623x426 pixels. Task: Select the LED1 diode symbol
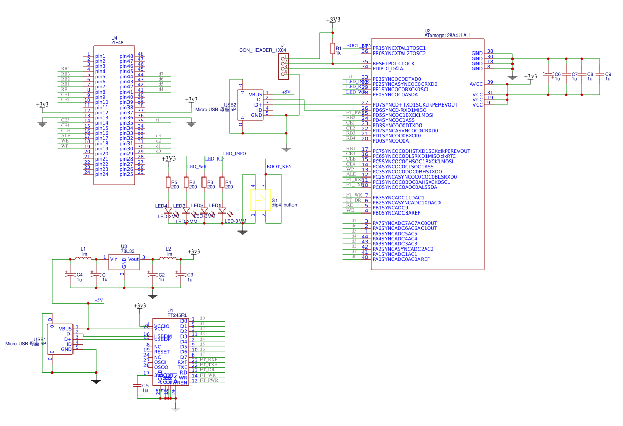pyautogui.click(x=223, y=210)
